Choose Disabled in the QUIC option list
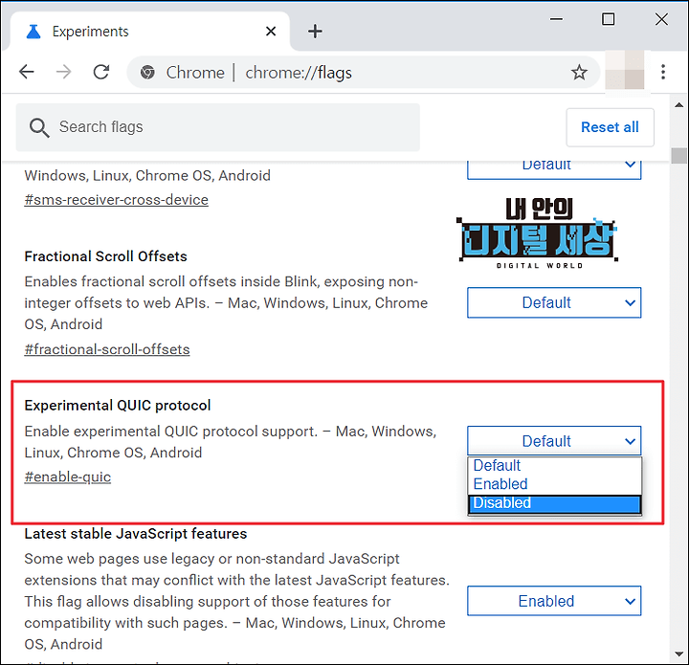Viewport: 689px width, 665px height. [554, 503]
